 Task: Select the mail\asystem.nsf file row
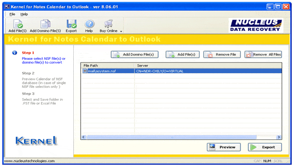tap(181, 71)
